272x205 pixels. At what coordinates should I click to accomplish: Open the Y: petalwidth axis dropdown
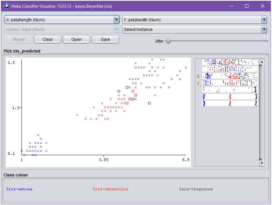pyautogui.click(x=264, y=19)
